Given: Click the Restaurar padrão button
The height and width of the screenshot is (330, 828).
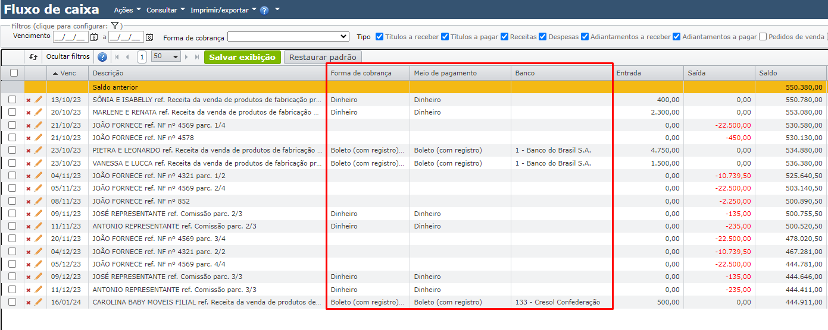Looking at the screenshot, I should tap(323, 57).
